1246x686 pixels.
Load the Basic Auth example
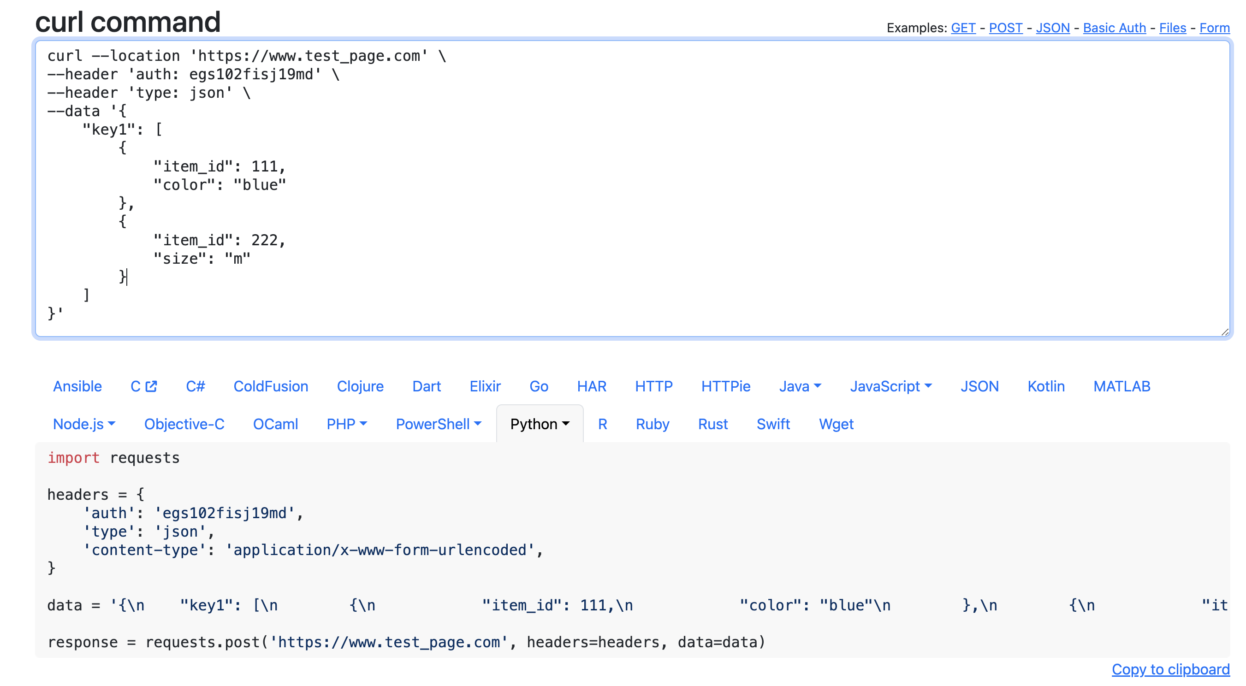coord(1114,28)
